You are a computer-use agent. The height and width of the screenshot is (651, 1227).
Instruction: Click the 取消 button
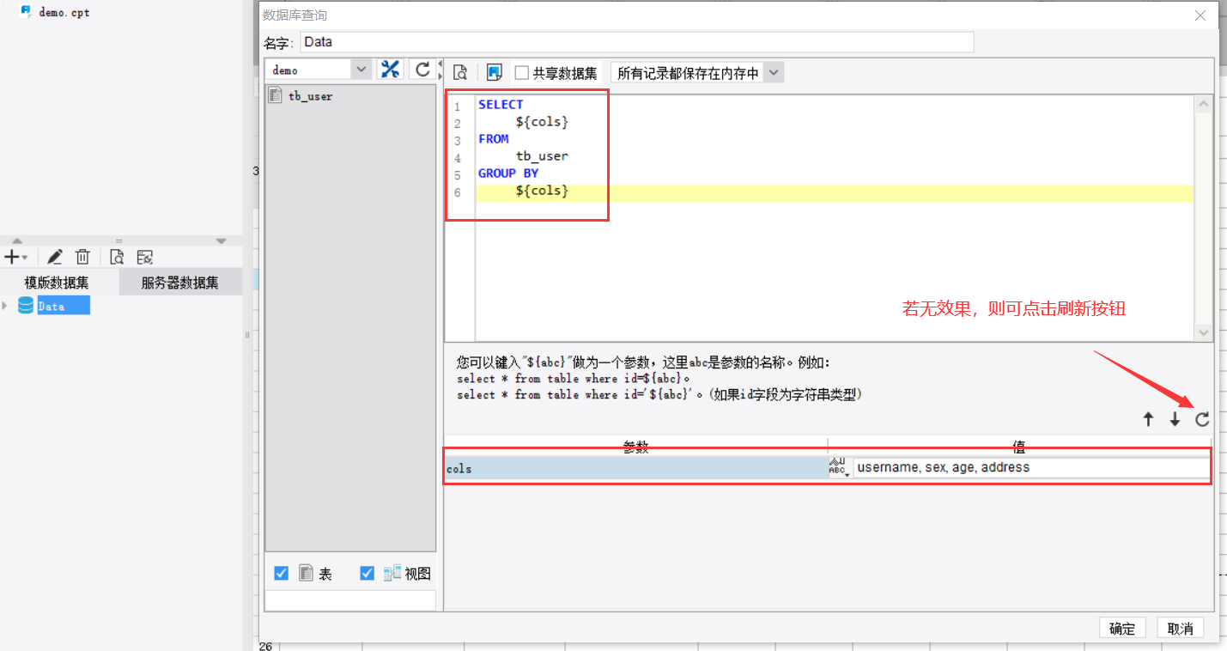tap(1181, 628)
